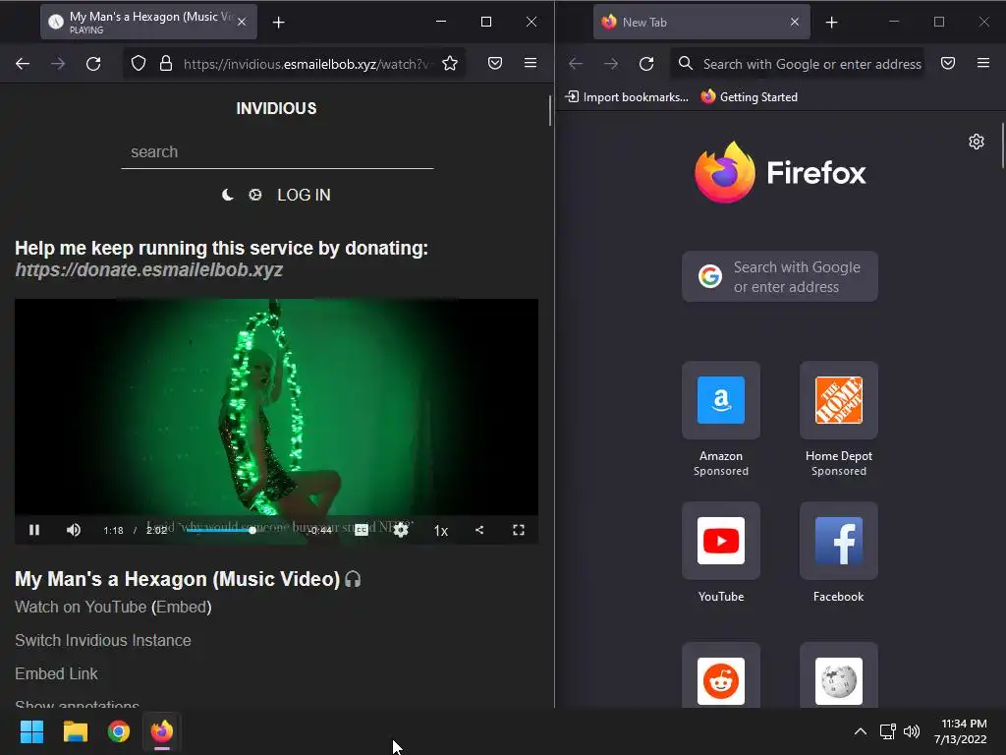Click the Embed Link entry
1006x755 pixels.
(x=56, y=673)
